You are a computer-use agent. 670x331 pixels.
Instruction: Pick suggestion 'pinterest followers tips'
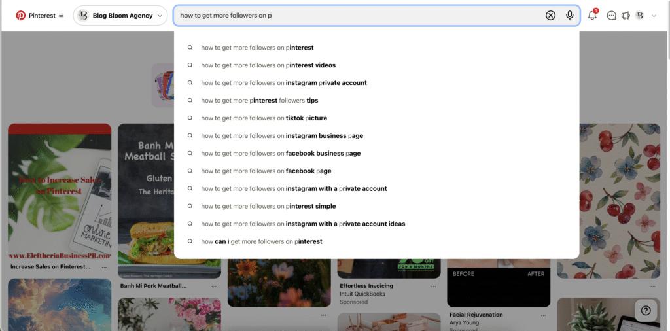coord(376,100)
